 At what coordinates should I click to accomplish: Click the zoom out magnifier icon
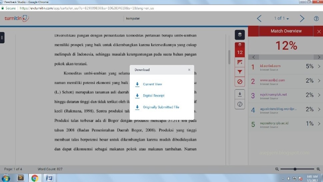277,169
